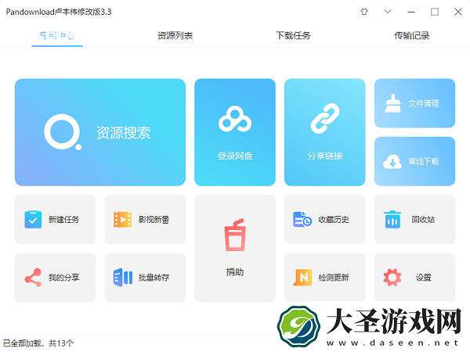Screen dimensions: 470x352
Task: Click the 批量转存 label text
Action: (154, 278)
